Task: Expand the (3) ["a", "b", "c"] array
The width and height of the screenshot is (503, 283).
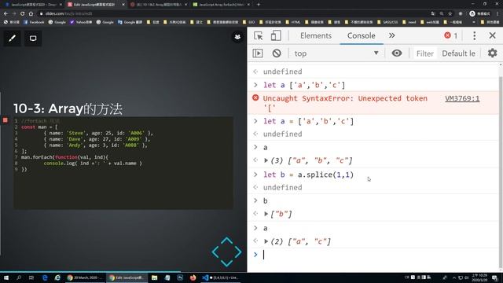Action: click(266, 160)
